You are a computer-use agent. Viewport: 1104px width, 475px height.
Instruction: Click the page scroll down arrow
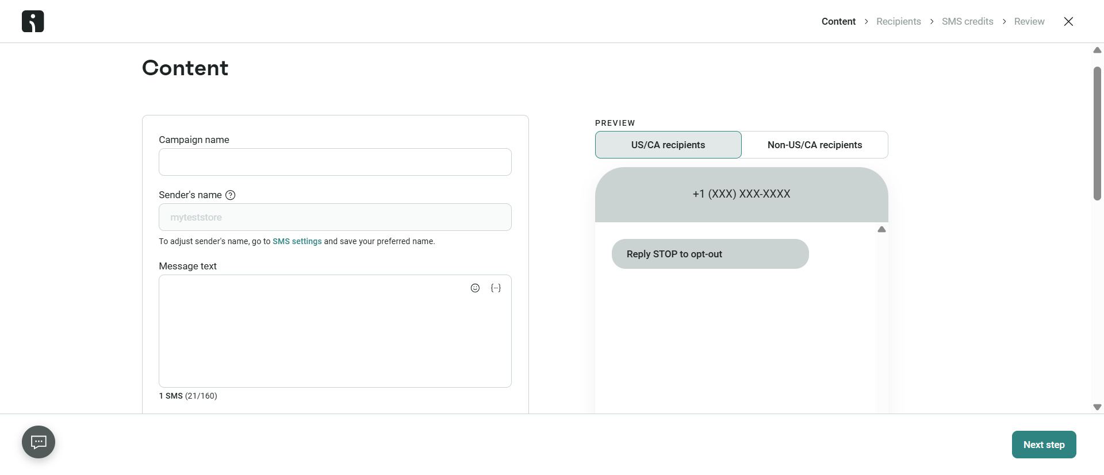1097,407
